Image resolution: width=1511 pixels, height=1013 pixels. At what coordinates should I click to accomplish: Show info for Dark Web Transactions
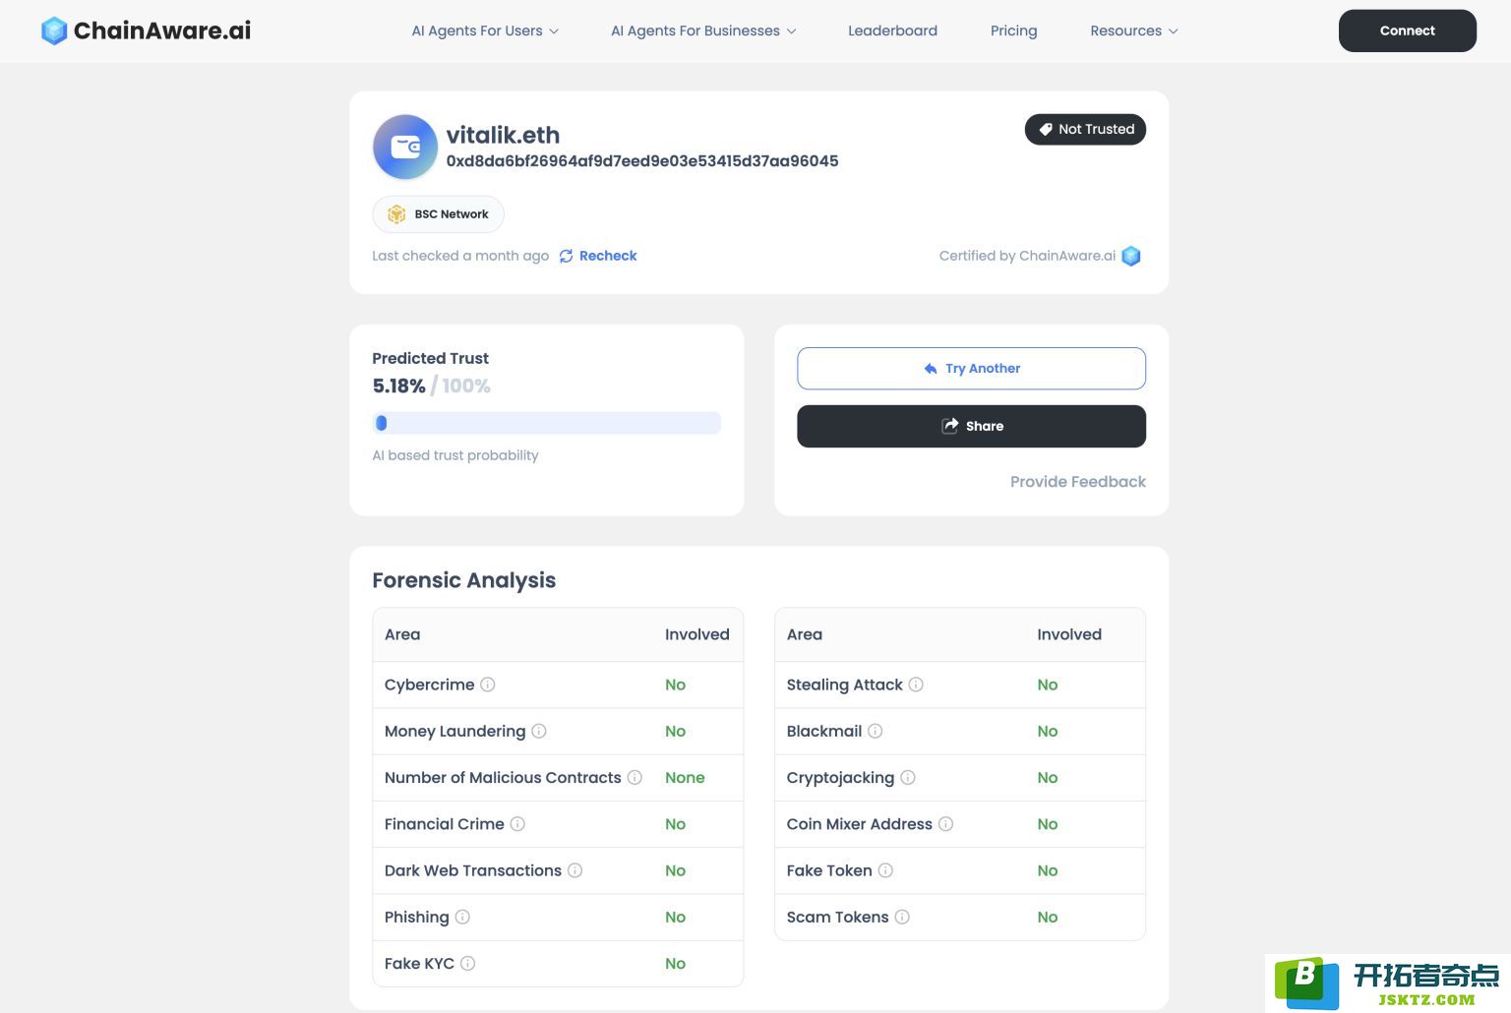tap(575, 870)
